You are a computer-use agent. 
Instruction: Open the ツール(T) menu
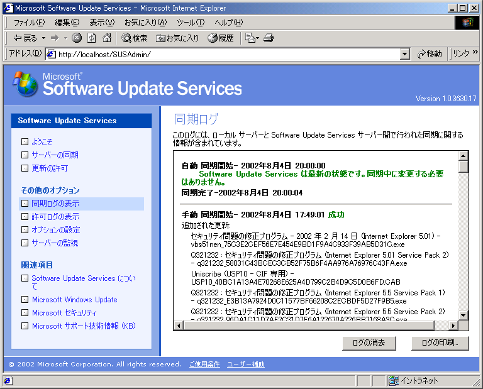[191, 23]
